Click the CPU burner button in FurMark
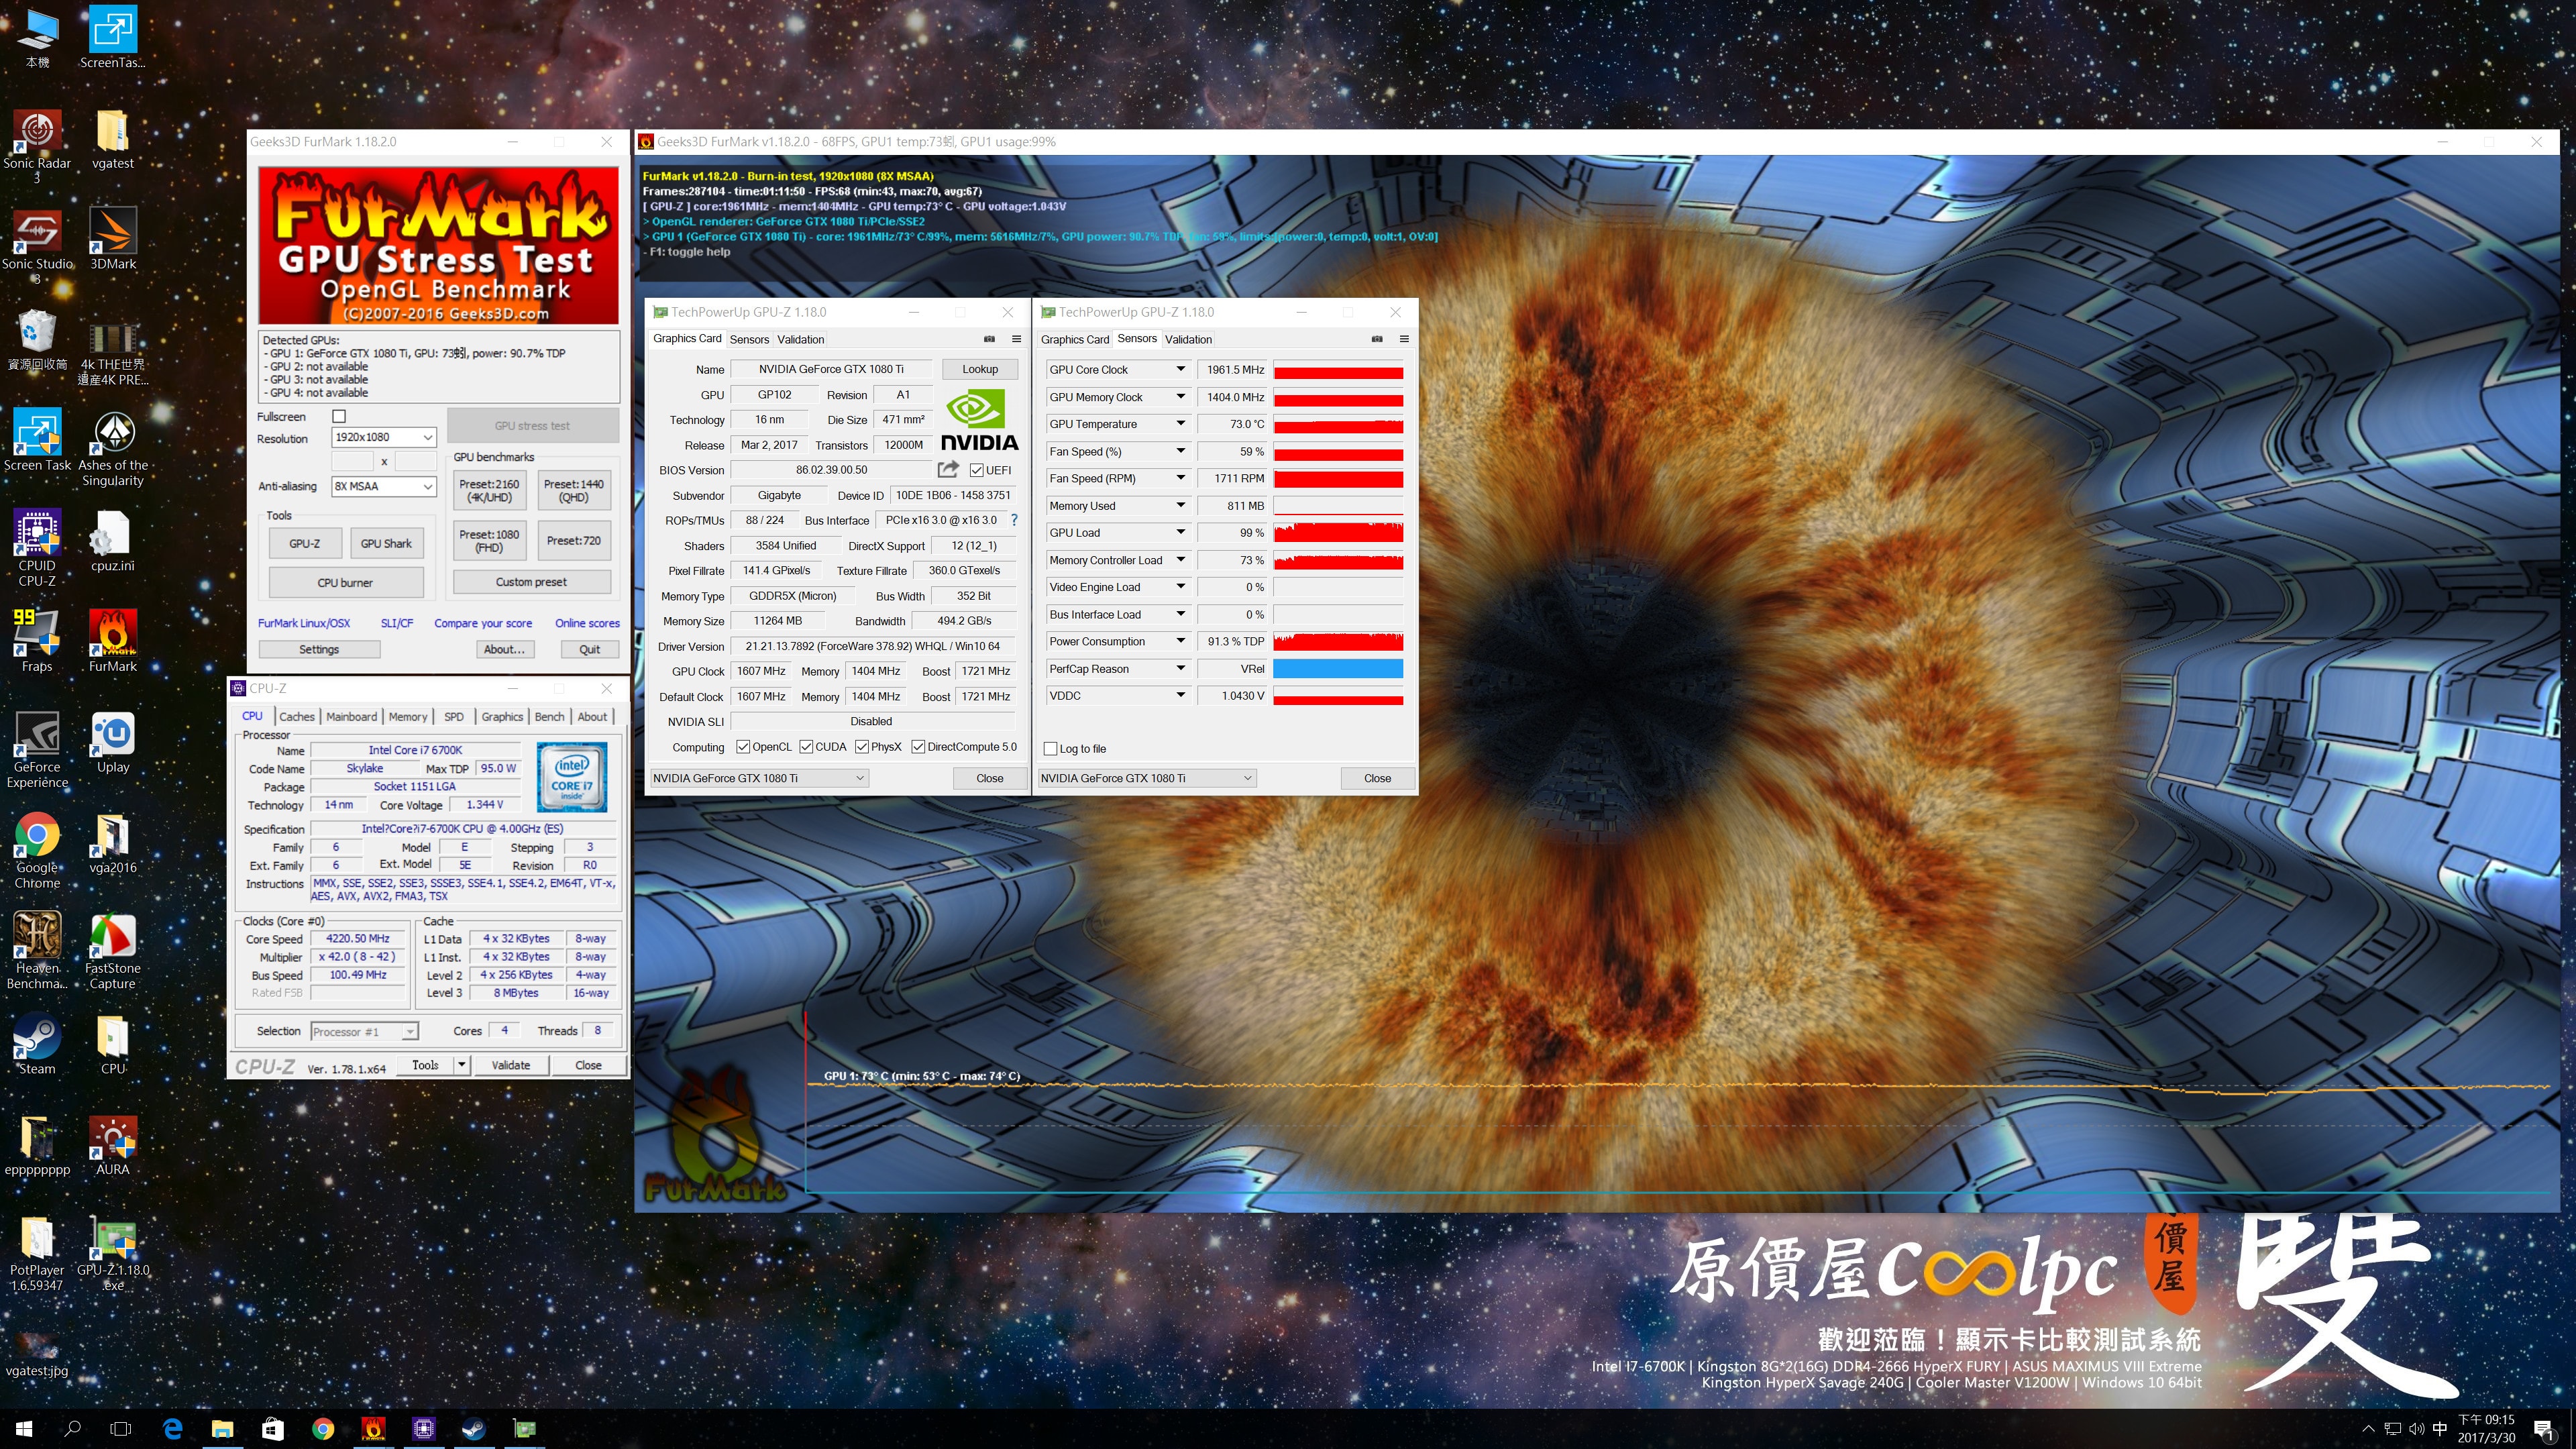 pyautogui.click(x=345, y=582)
